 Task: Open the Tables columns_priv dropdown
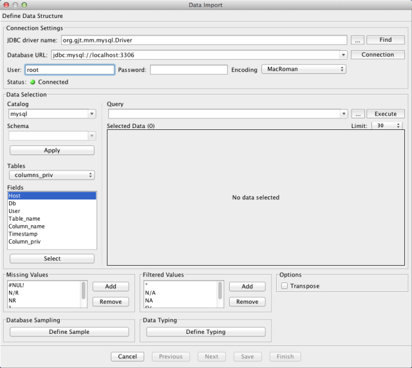pyautogui.click(x=51, y=175)
